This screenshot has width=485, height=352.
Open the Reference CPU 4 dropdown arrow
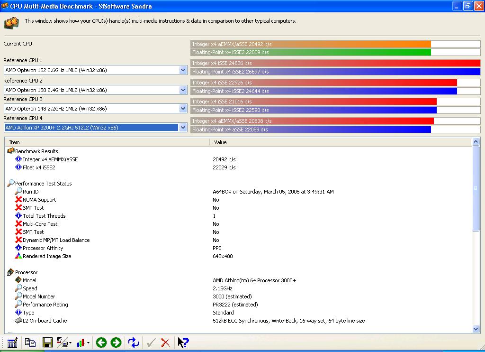[x=183, y=127]
